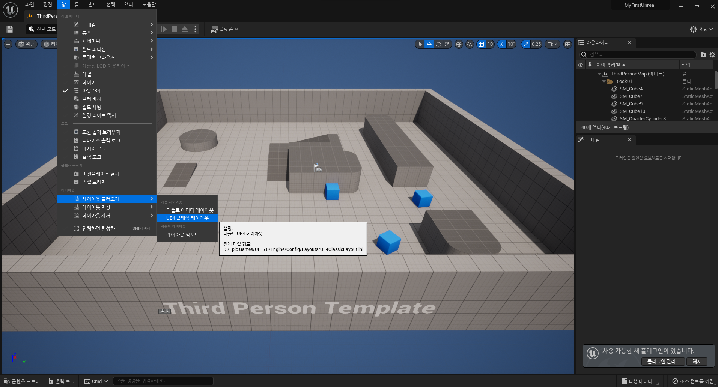The width and height of the screenshot is (718, 387).
Task: Expand the Content Browser submenu
Action: (107, 58)
